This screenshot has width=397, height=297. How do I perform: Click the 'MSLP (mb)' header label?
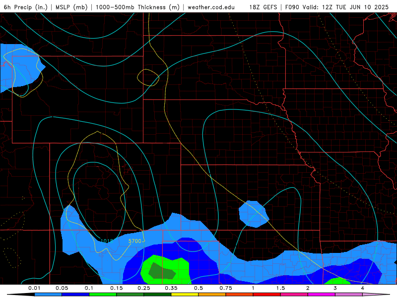tap(71, 7)
